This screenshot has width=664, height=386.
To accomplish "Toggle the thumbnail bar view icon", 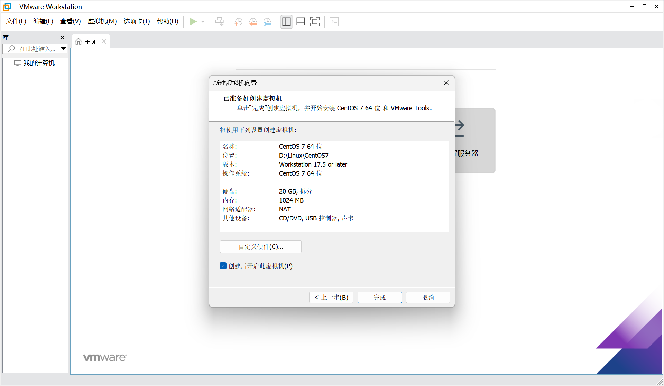I will [x=301, y=22].
